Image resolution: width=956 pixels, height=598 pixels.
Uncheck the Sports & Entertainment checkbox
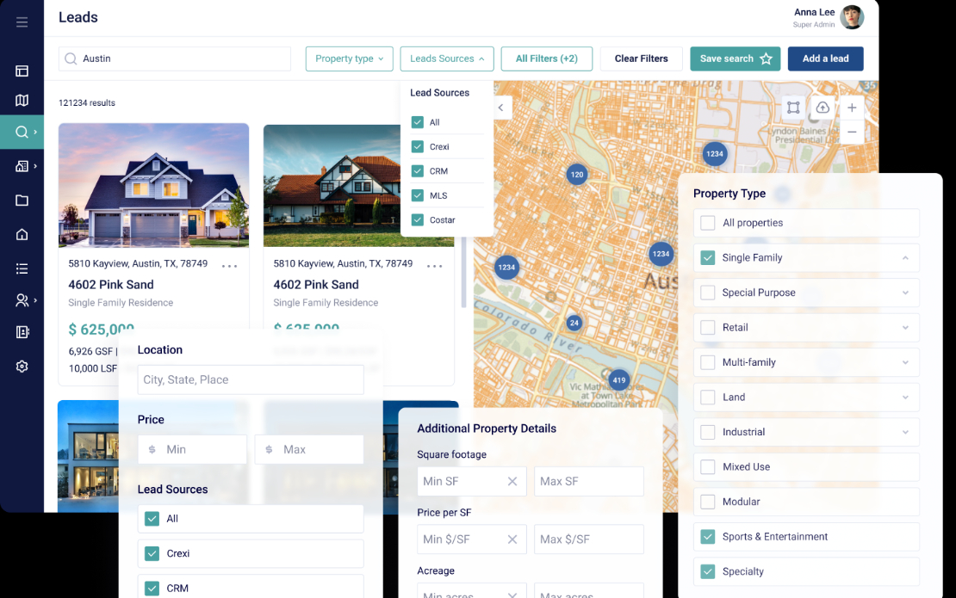coord(708,537)
